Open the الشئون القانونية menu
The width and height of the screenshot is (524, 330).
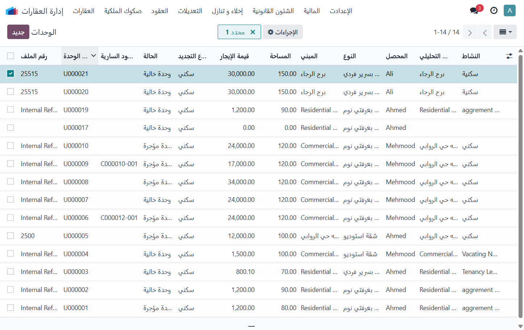click(x=273, y=11)
